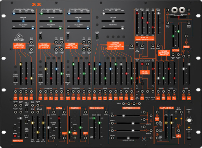Click the Upper Voice jack
The width and height of the screenshot is (202, 148).
(21, 105)
